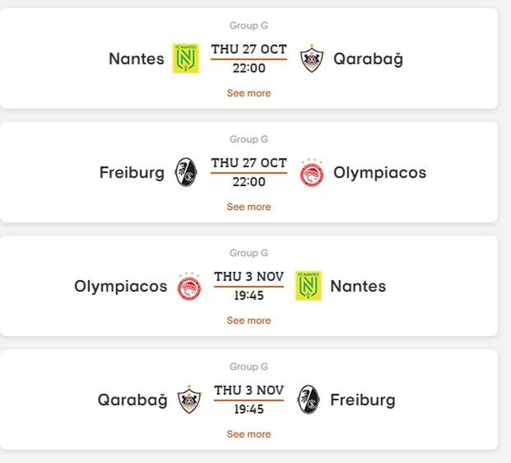Screen dimensions: 511x463
Task: Click Olympiacos crest in Freiburg vs Olympiacos fixture
Action: [312, 173]
